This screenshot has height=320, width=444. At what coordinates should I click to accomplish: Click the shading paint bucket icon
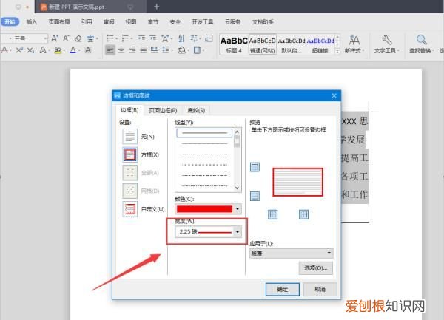(x=182, y=50)
